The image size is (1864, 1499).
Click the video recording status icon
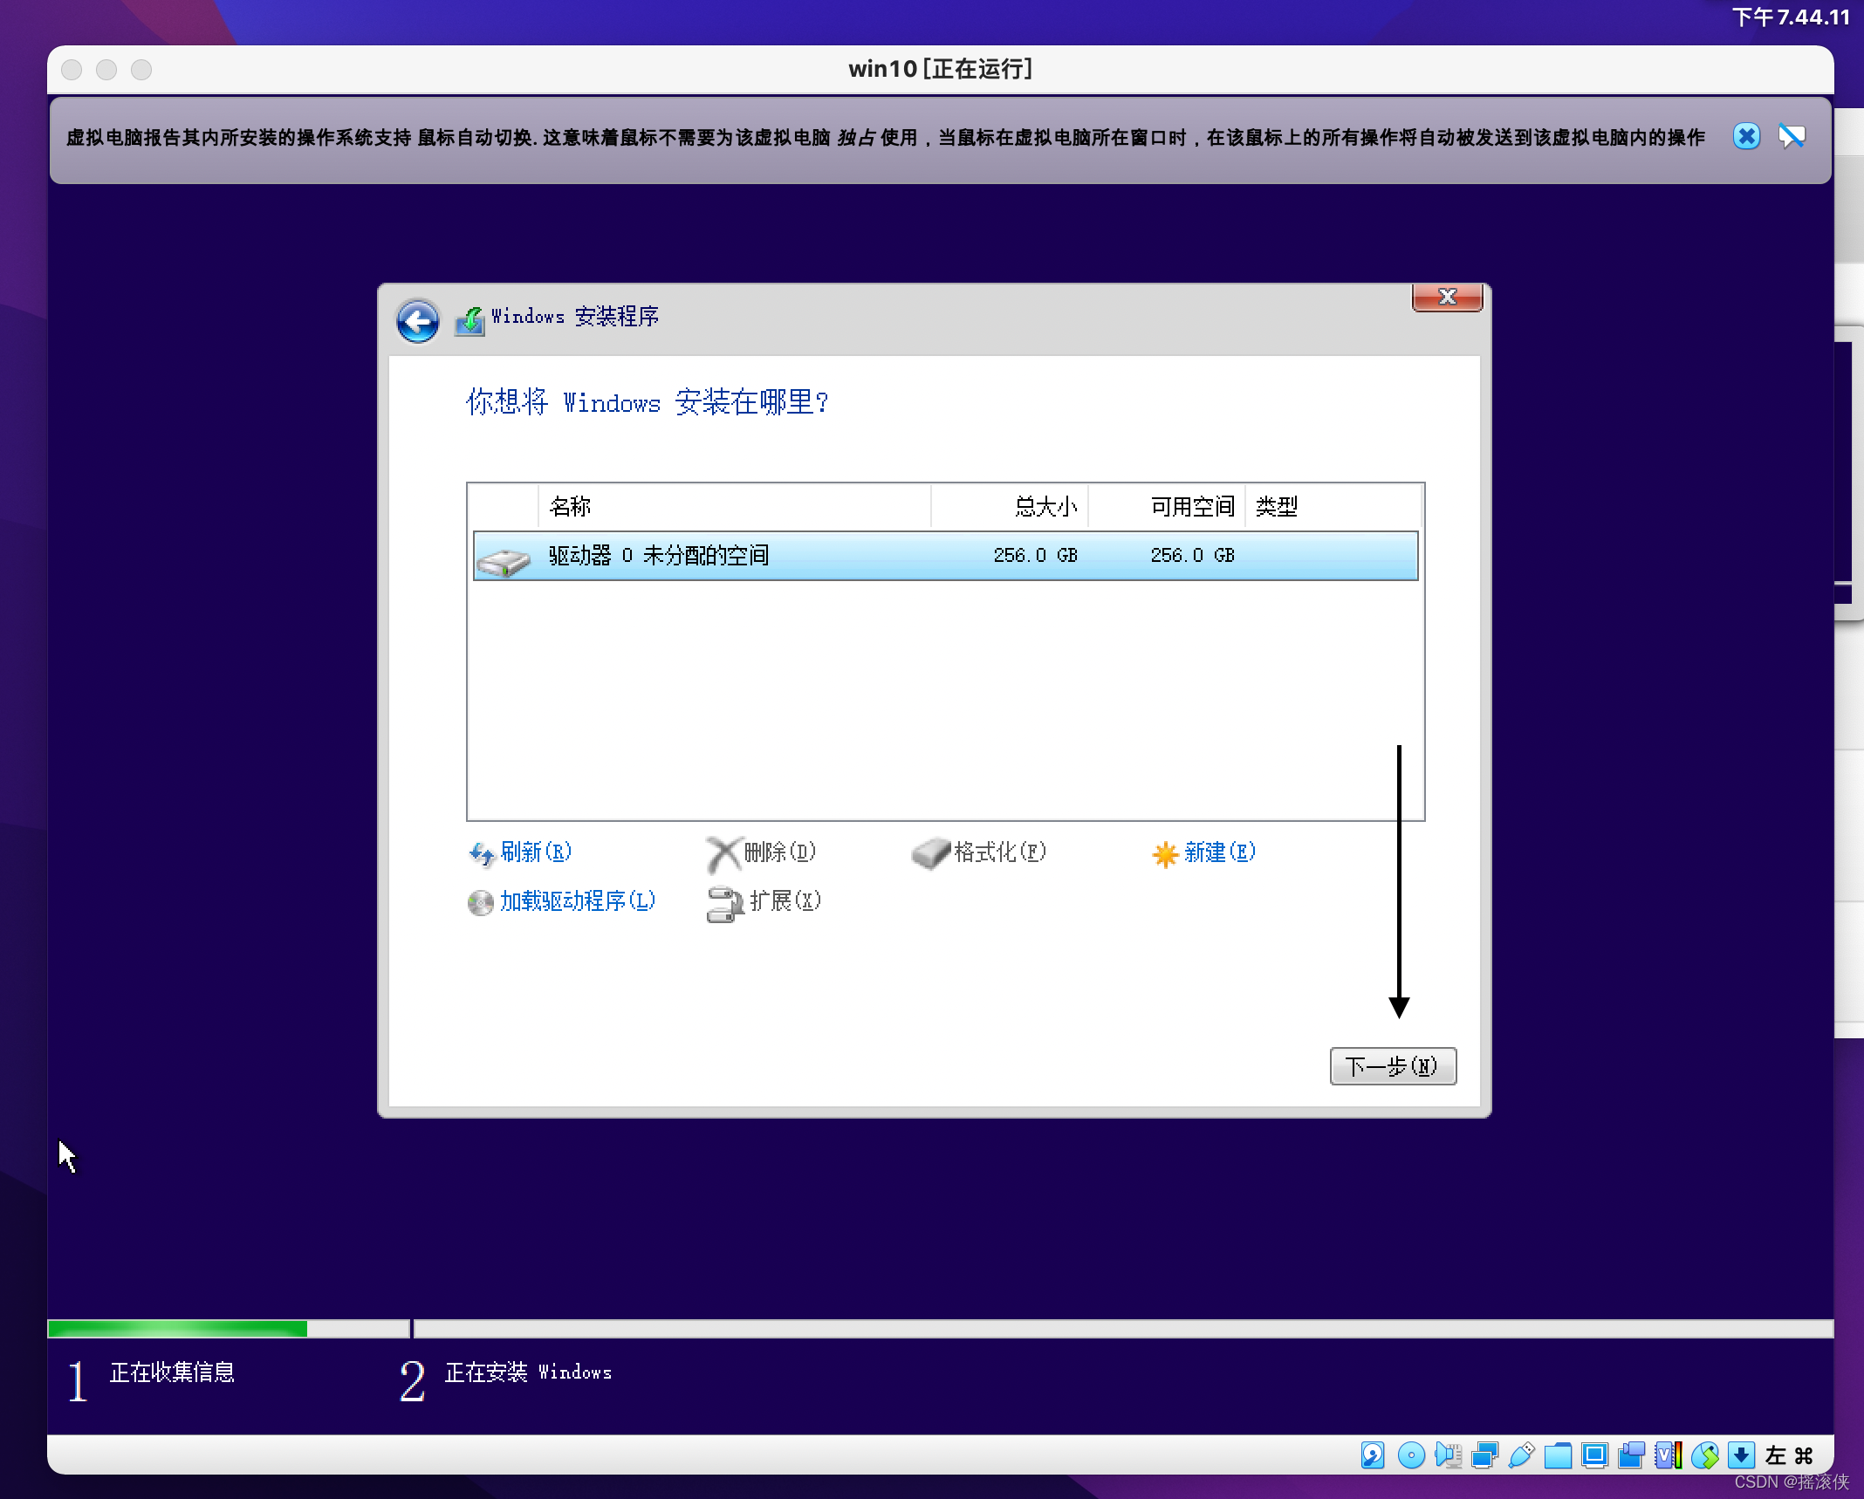(x=1631, y=1455)
